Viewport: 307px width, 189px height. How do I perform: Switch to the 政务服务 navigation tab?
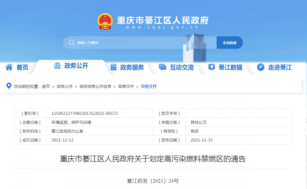point(132,67)
